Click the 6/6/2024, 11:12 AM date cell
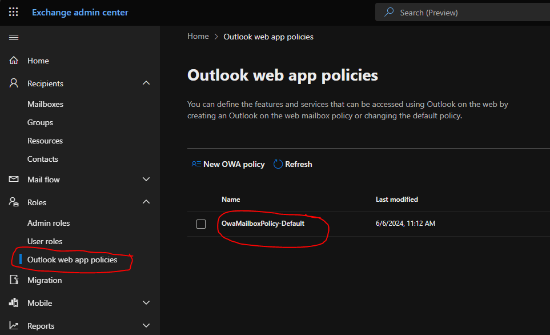The width and height of the screenshot is (550, 335). 405,224
